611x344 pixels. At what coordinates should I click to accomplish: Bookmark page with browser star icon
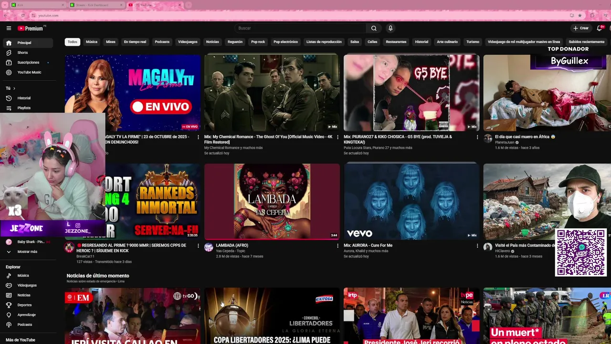coord(580,15)
